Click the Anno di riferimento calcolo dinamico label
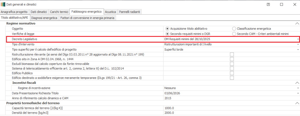This screenshot has height=116, width=300. tap(40, 98)
